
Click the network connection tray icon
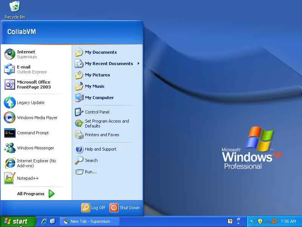(x=267, y=222)
